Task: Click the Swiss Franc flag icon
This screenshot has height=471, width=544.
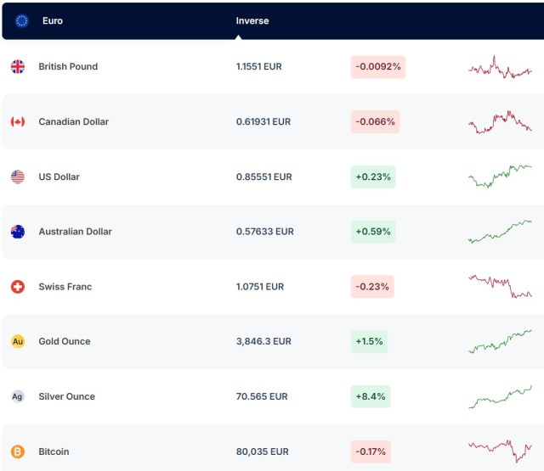Action: click(18, 287)
